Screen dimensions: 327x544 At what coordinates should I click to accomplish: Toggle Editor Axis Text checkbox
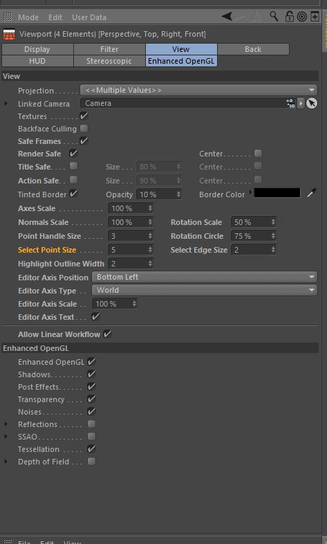(95, 316)
